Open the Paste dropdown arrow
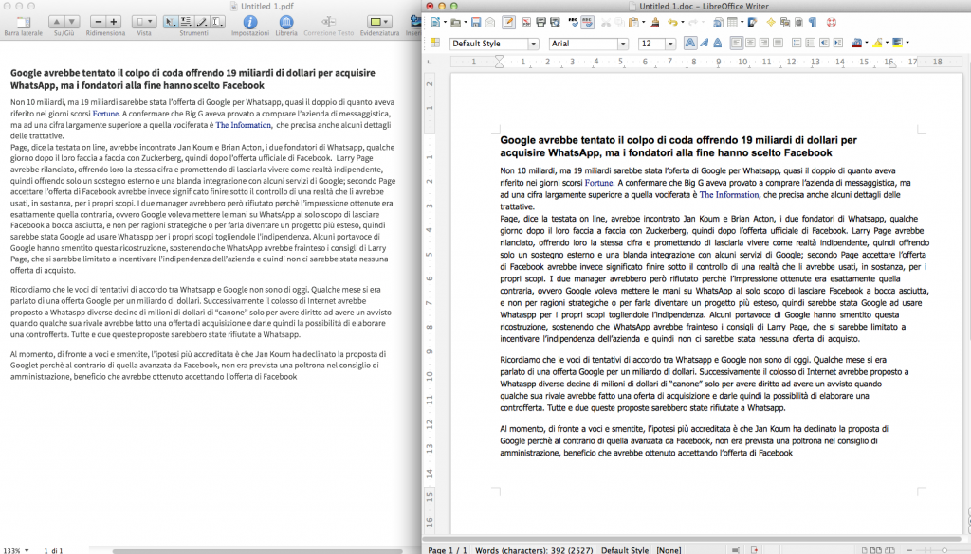This screenshot has width=971, height=554. 644,23
